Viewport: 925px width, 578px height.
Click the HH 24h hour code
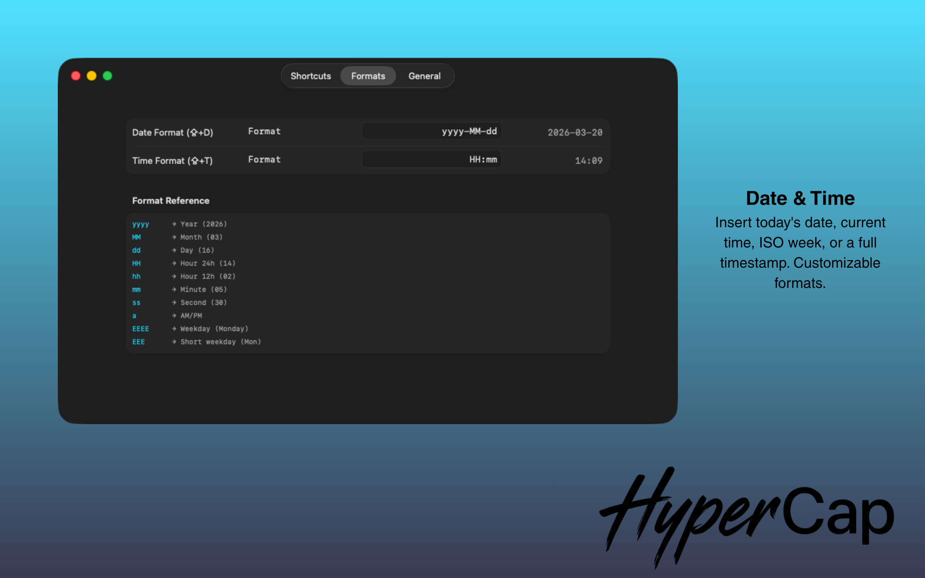(x=137, y=263)
